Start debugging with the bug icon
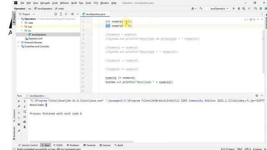Image resolution: width=267 pixels, height=150 pixels. (x=239, y=8)
